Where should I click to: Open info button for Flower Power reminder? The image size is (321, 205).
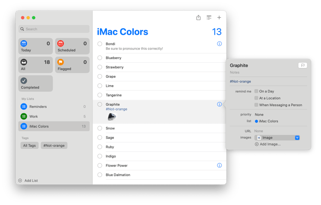(x=219, y=165)
